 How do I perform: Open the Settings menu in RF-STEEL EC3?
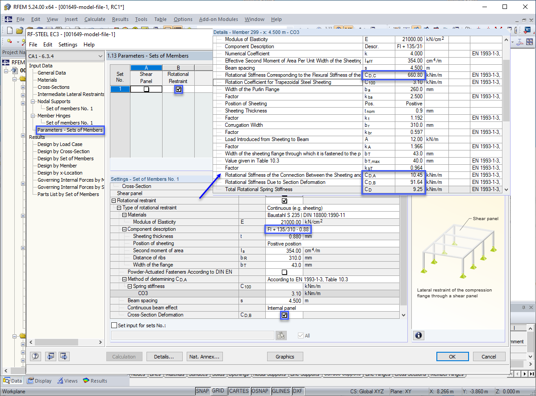(67, 45)
